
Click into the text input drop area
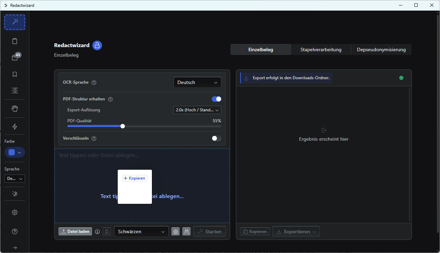[x=142, y=186]
